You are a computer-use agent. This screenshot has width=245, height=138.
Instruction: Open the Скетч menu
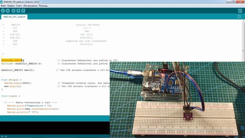click(x=19, y=6)
